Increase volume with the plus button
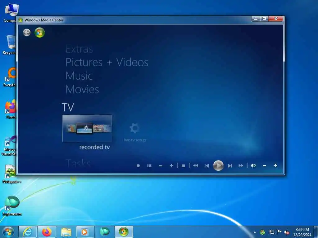The height and width of the screenshot is (238, 318). 275,165
